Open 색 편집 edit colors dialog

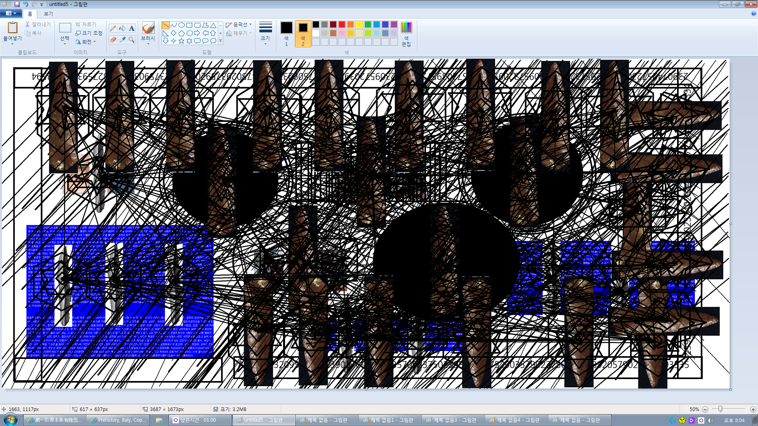click(x=406, y=33)
